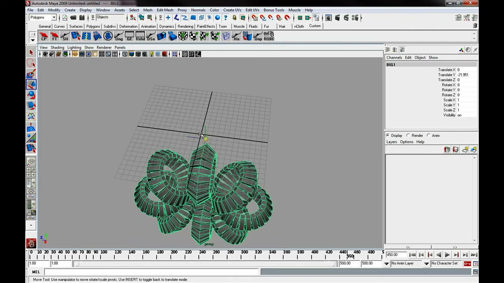The width and height of the screenshot is (504, 283).
Task: Open the Create UVs menu
Action: click(232, 10)
